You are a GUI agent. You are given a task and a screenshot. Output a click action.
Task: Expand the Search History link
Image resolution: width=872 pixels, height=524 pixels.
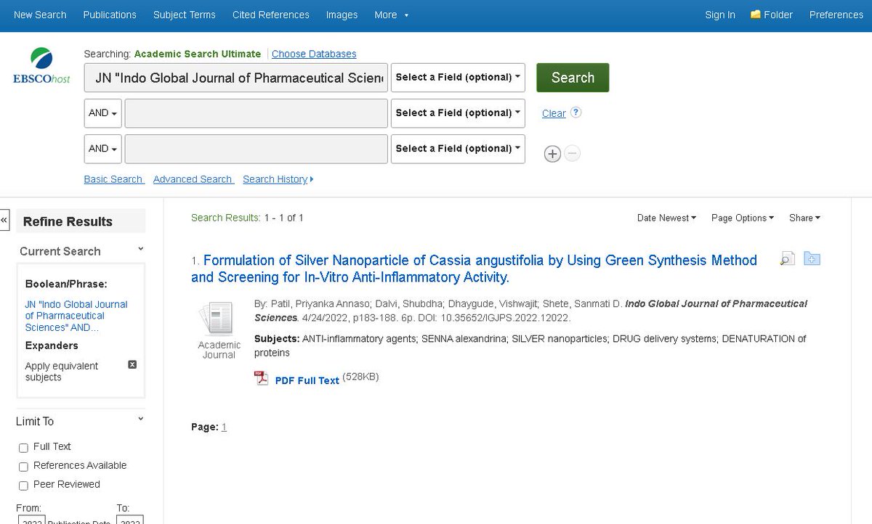[278, 179]
